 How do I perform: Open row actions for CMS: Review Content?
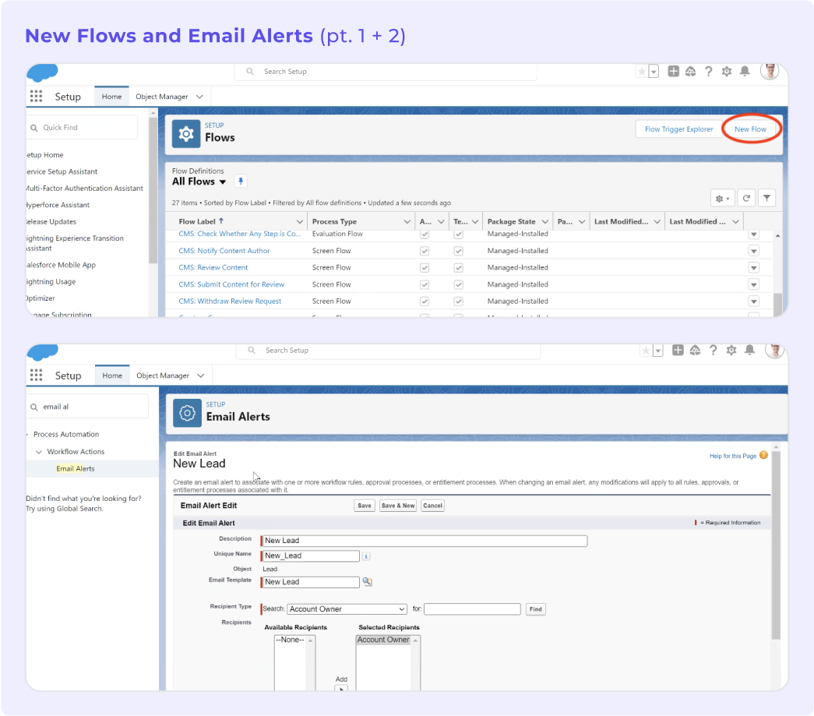754,268
